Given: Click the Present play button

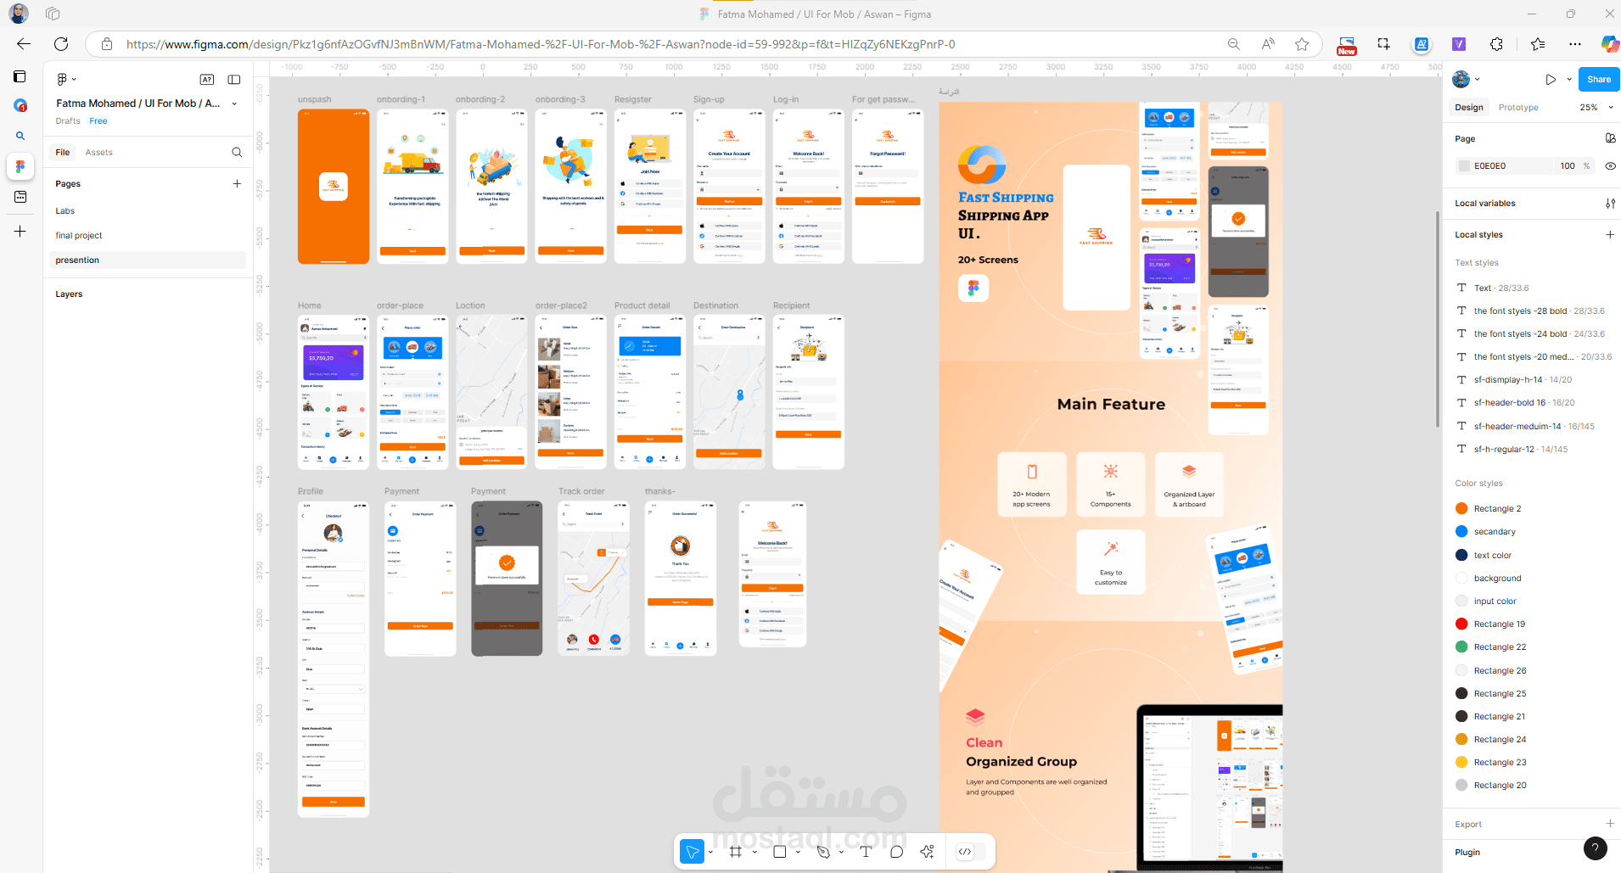Looking at the screenshot, I should click(x=1551, y=80).
